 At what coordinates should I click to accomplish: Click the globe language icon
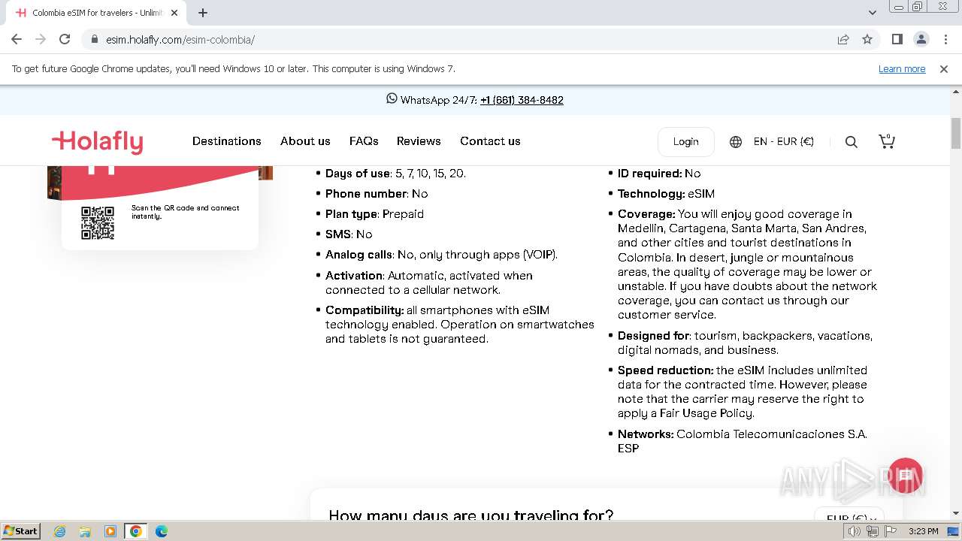click(736, 142)
